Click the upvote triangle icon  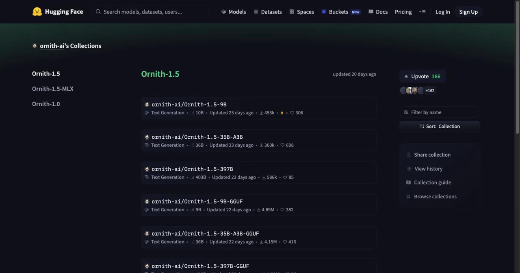pos(406,76)
